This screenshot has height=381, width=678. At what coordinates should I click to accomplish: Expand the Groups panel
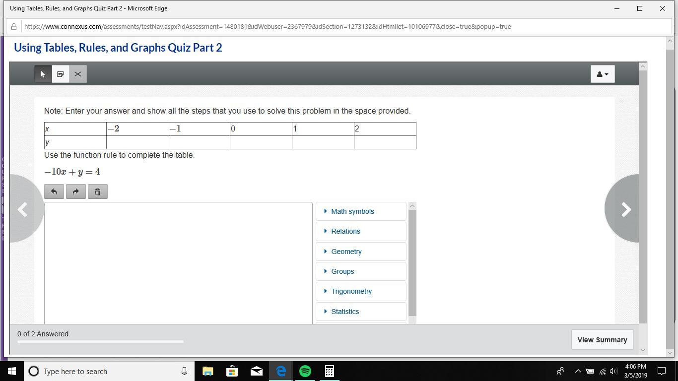tap(361, 271)
